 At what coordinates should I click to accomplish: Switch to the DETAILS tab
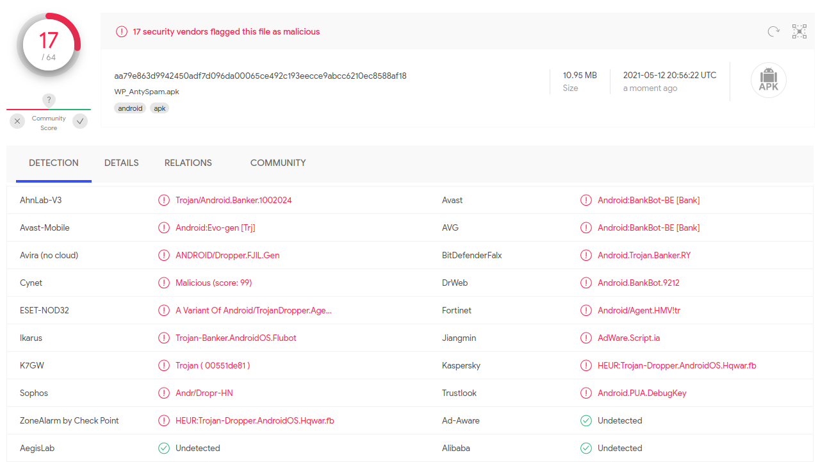(121, 163)
